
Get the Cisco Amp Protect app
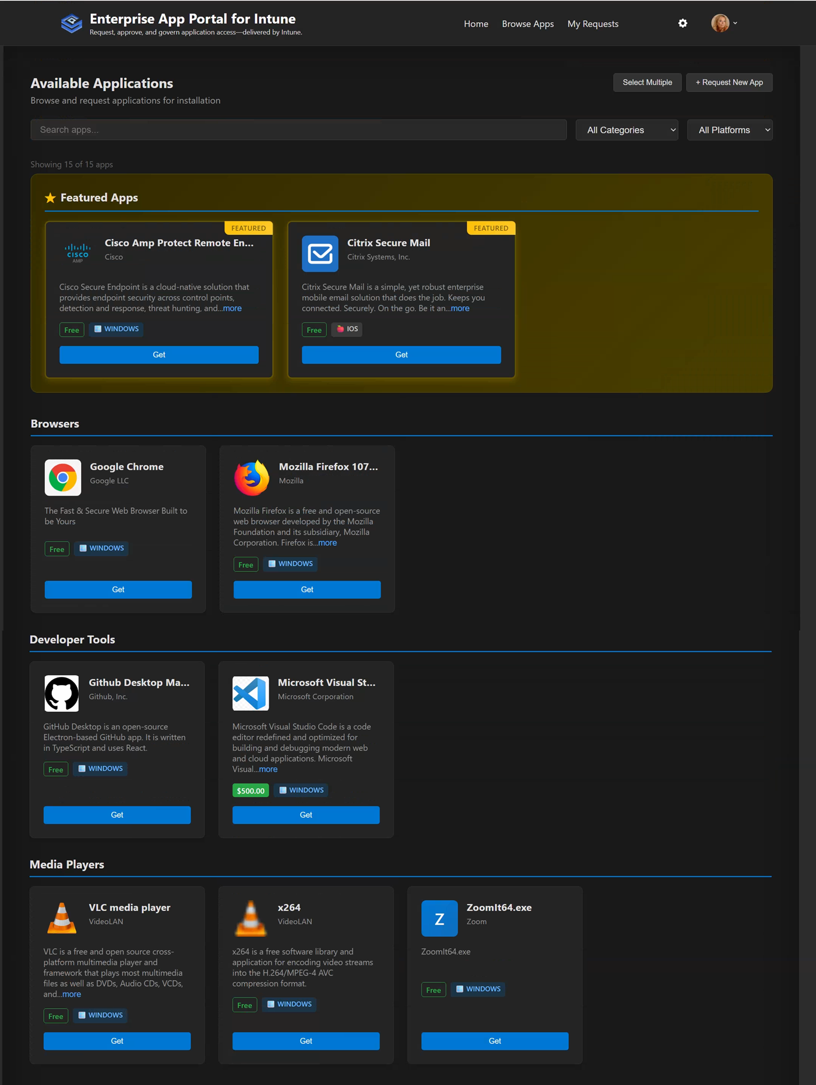(x=159, y=354)
